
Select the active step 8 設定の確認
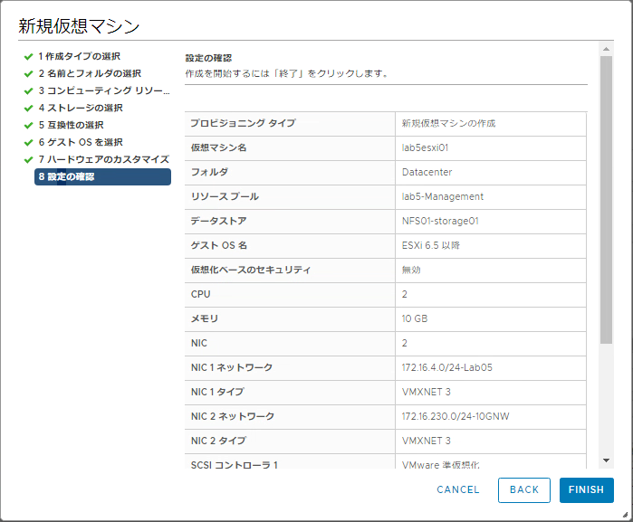(x=102, y=176)
